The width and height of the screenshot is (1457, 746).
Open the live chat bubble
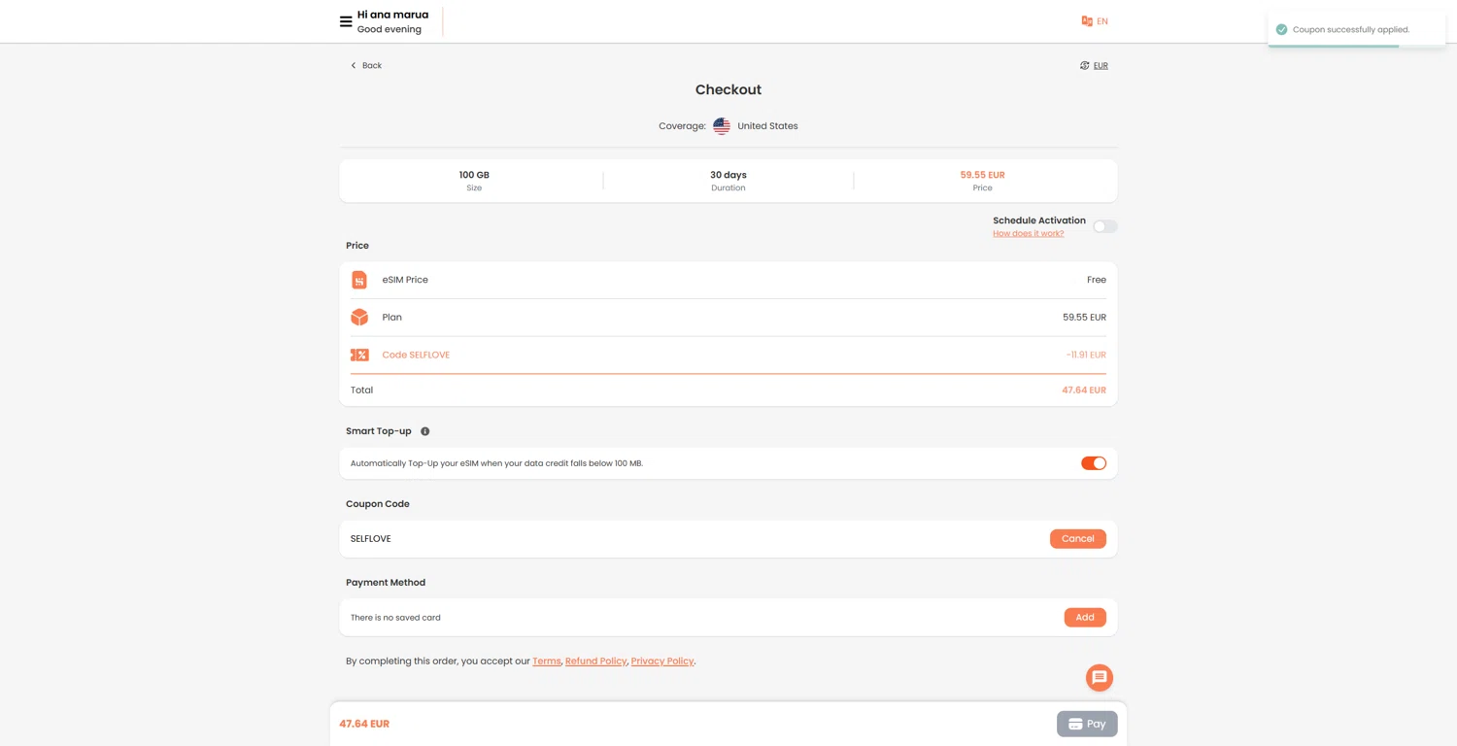point(1100,677)
